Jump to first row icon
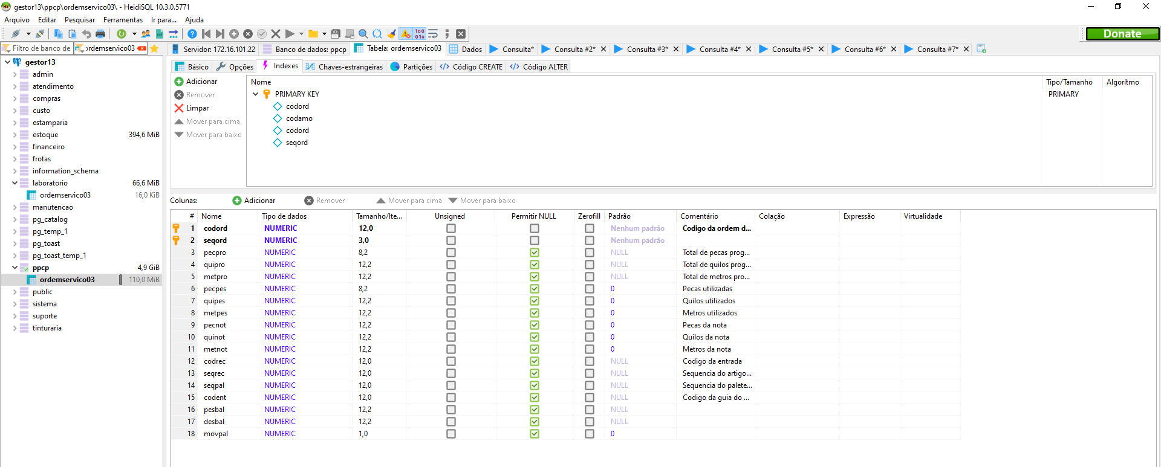 [206, 34]
